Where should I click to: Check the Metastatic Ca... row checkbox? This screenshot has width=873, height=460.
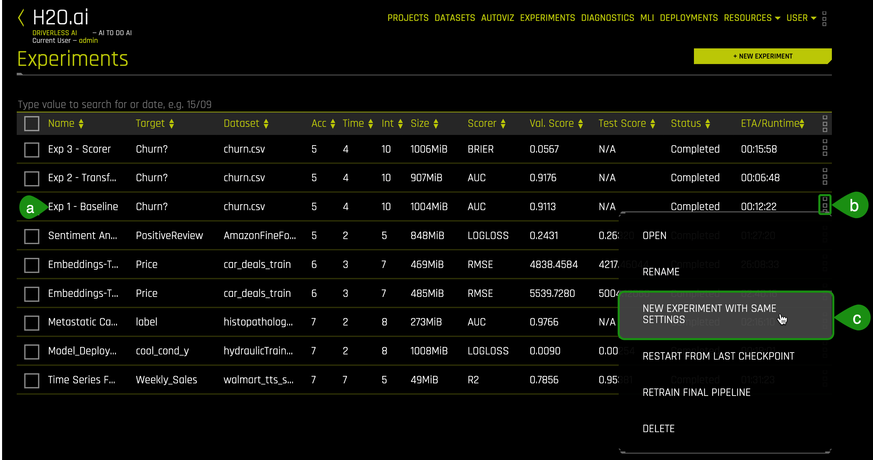(x=32, y=323)
